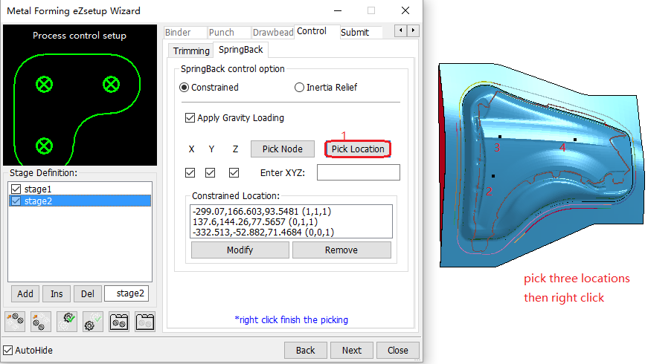Open the Binder tab
648x364 pixels.
pyautogui.click(x=185, y=32)
